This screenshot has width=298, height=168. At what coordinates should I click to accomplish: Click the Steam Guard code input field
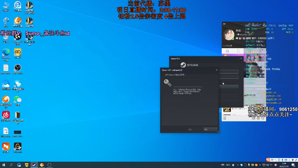pyautogui.click(x=188, y=83)
